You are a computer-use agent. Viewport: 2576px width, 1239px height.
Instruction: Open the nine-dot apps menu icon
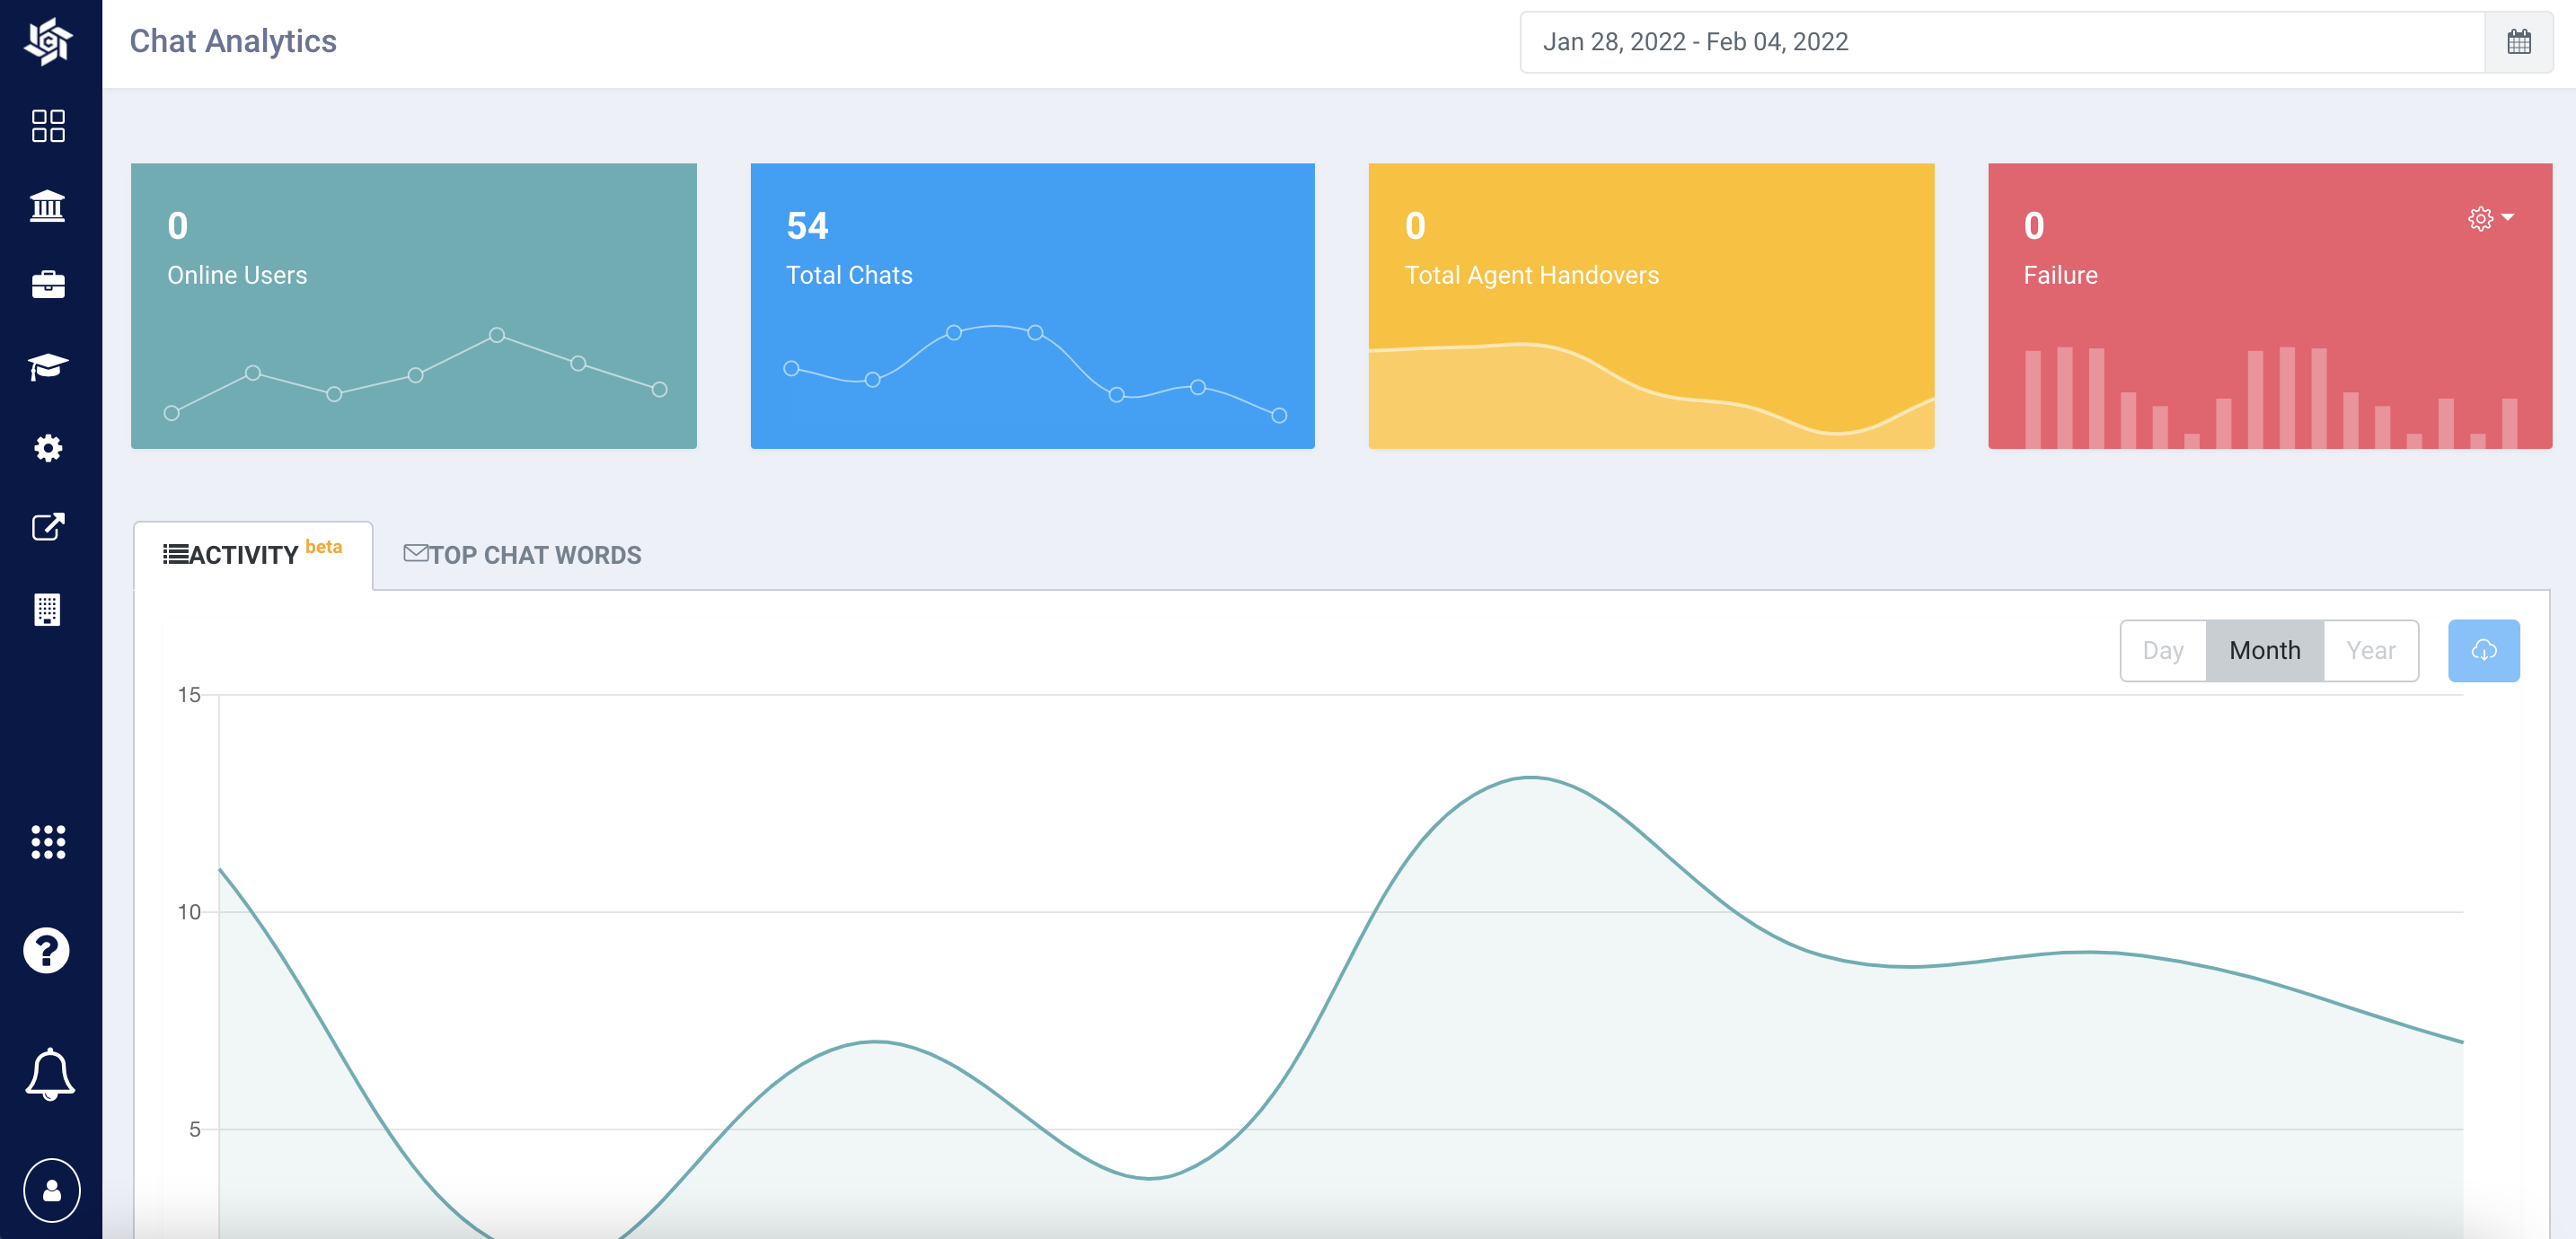[x=48, y=842]
